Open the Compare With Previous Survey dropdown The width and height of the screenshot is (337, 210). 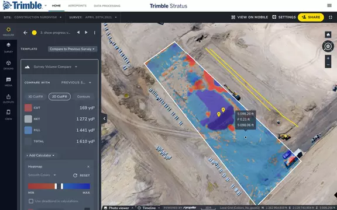76,82
